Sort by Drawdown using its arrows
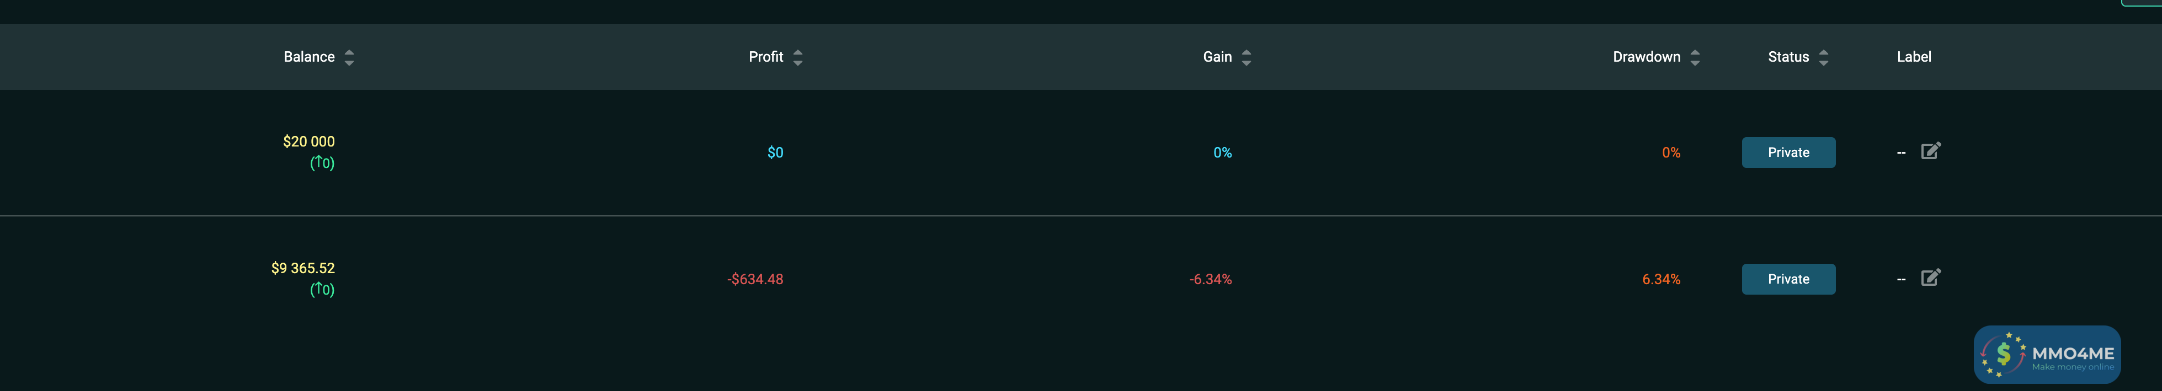The height and width of the screenshot is (391, 2162). [1695, 57]
